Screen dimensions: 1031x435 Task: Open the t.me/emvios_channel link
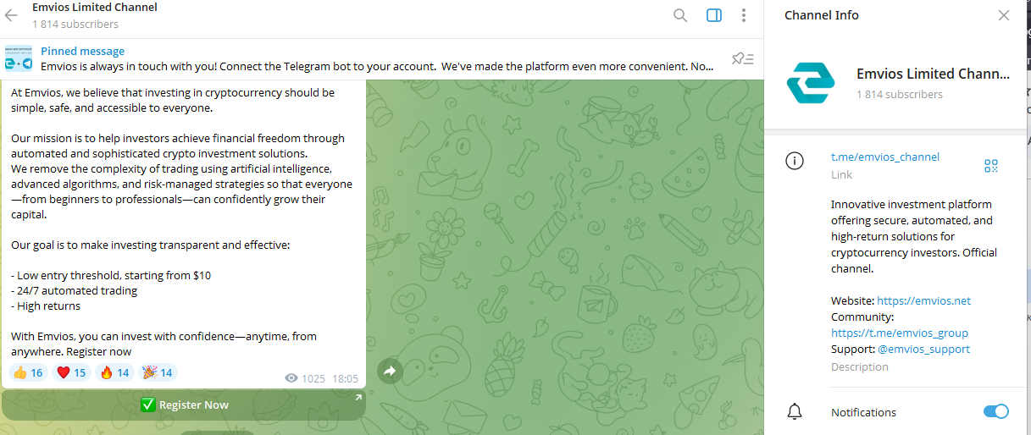coord(885,157)
